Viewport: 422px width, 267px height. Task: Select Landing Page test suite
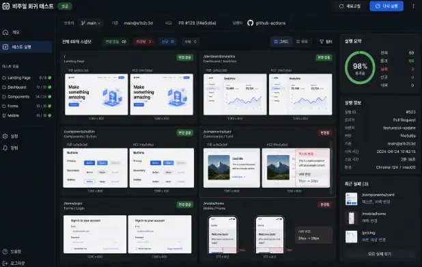pyautogui.click(x=27, y=78)
